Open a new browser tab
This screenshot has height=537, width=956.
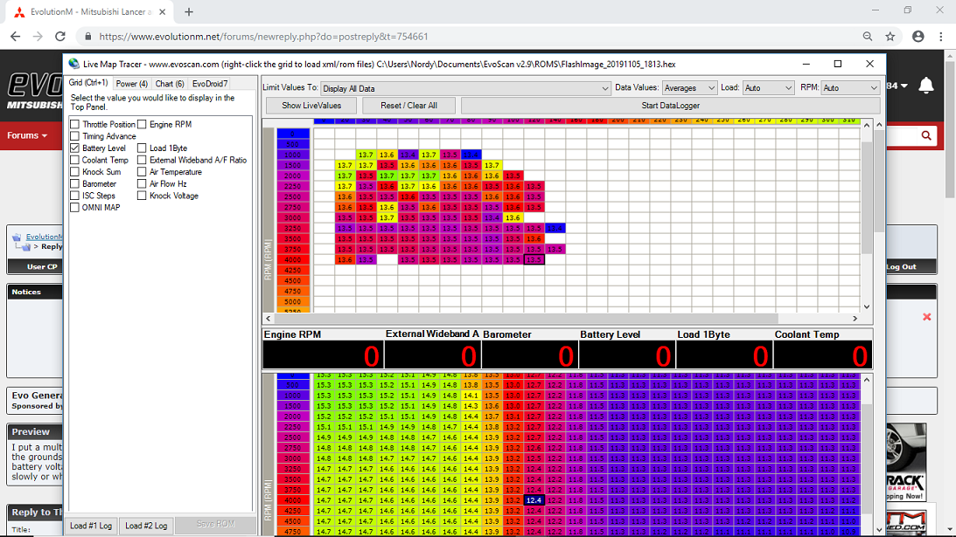click(188, 11)
